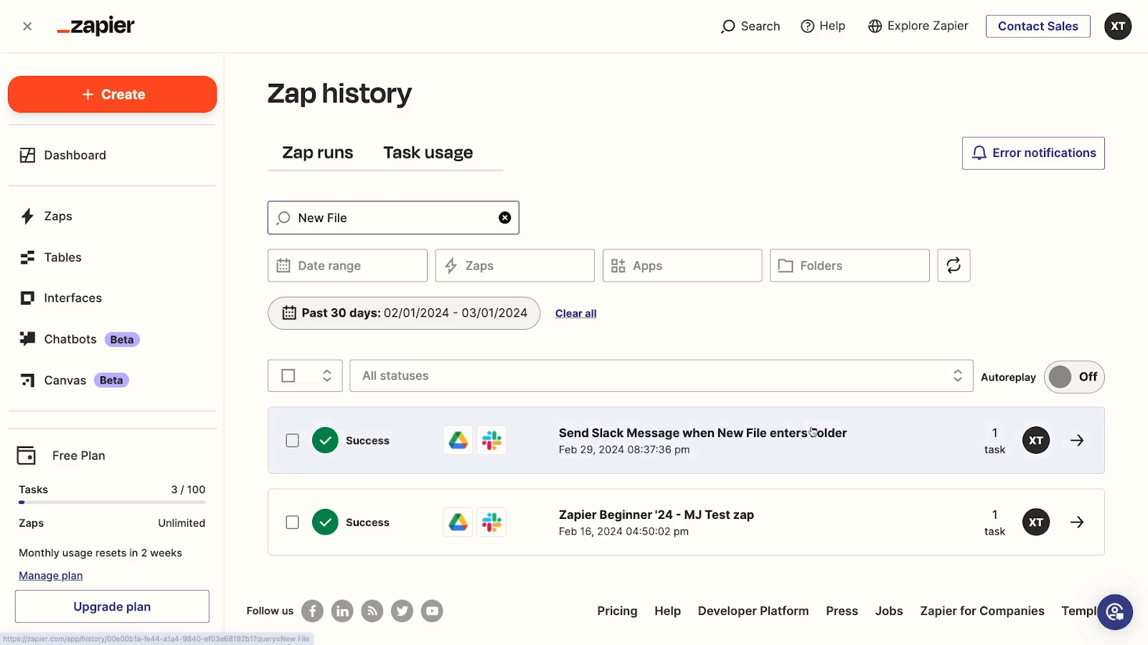This screenshot has height=645, width=1148.
Task: Open Zapier's Facebook page
Action: 312,611
